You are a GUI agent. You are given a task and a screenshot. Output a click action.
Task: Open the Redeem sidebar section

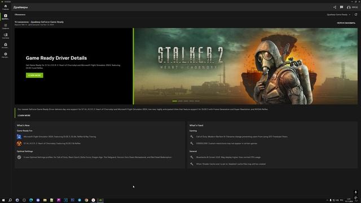(6, 46)
